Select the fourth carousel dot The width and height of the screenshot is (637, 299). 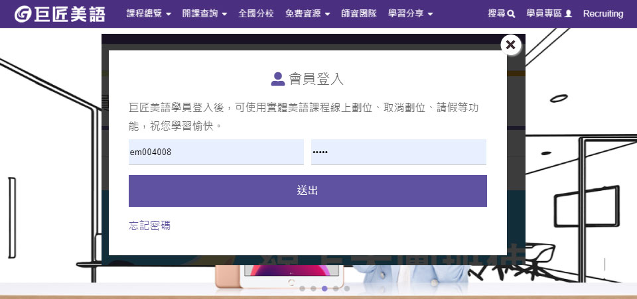[336, 289]
